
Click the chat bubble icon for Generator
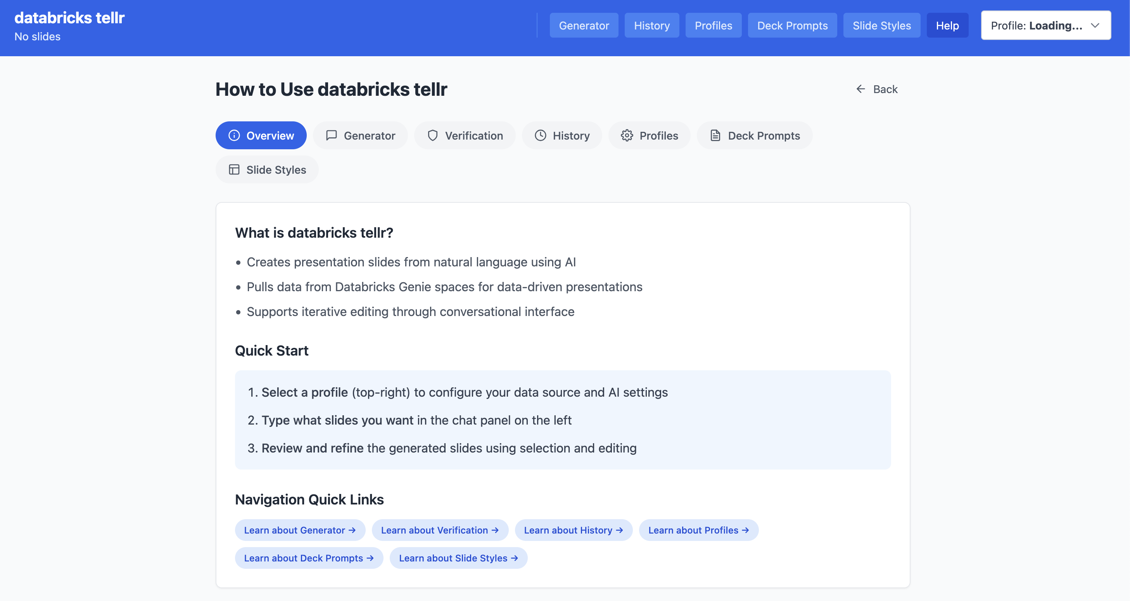[332, 136]
